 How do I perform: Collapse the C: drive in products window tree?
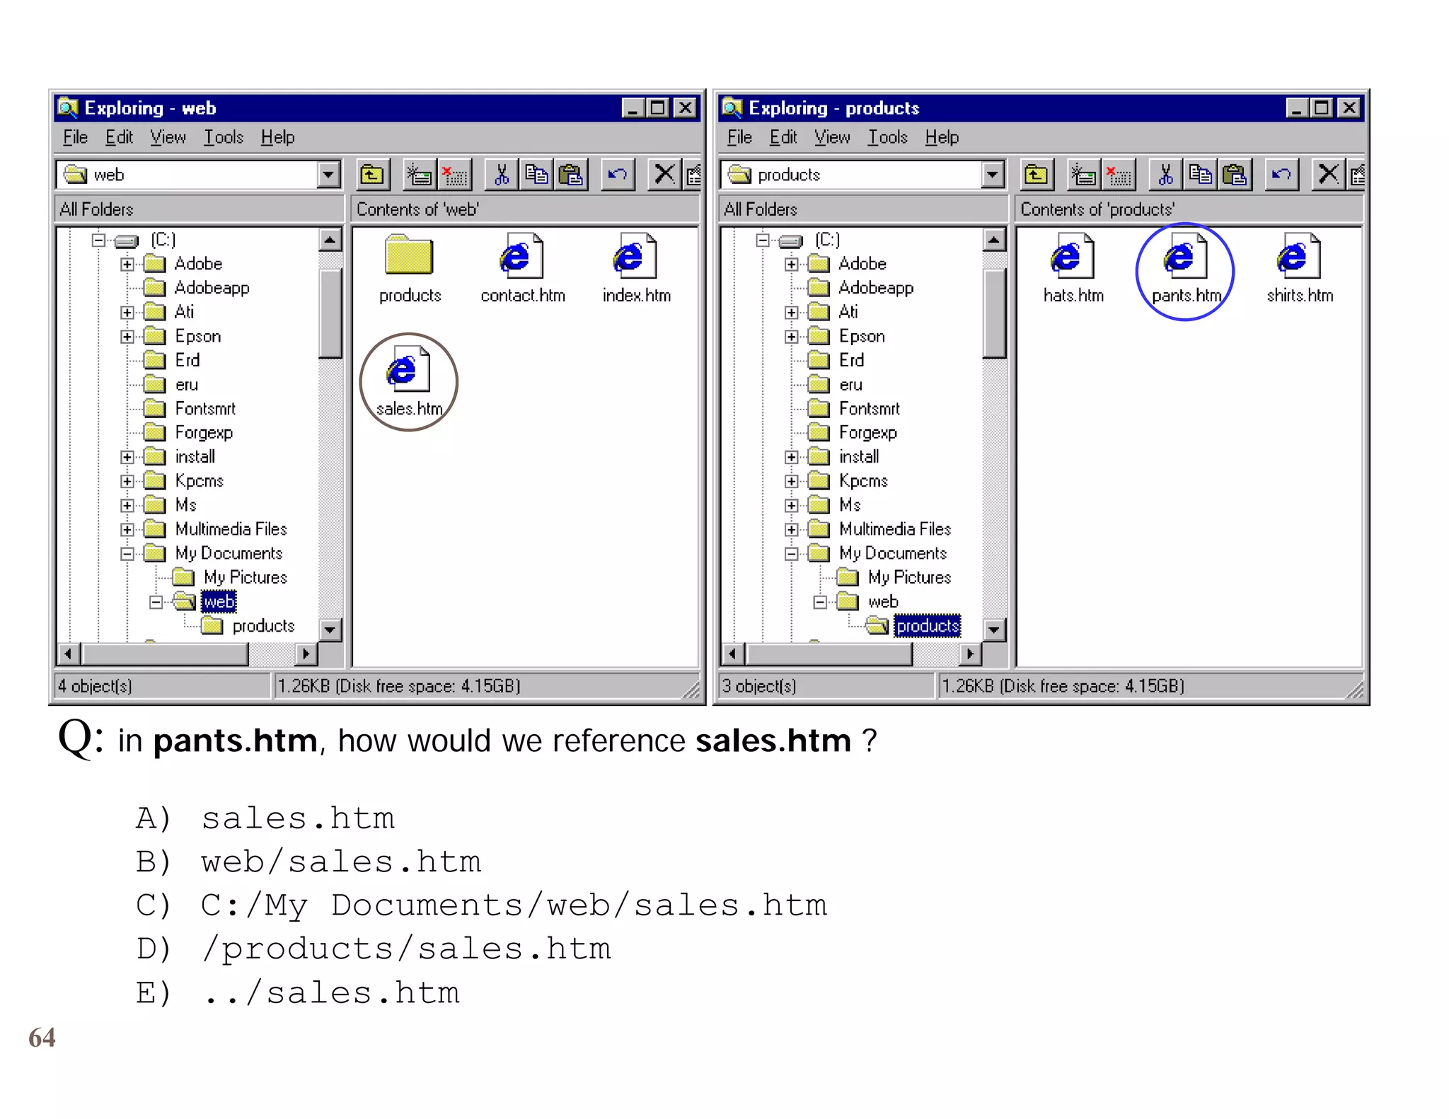pyautogui.click(x=763, y=240)
